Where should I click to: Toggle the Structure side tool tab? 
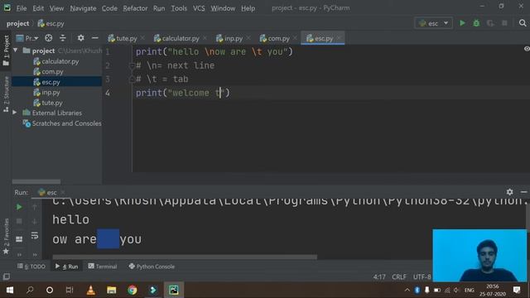tap(6, 94)
